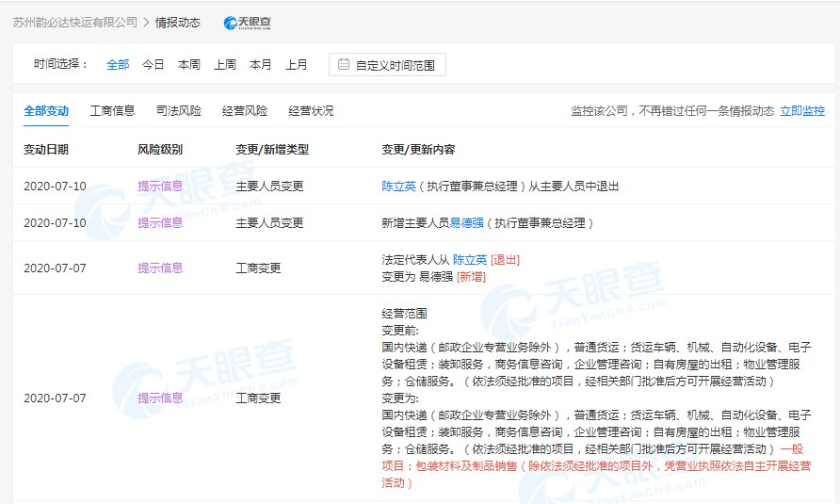The height and width of the screenshot is (504, 840).
Task: Select the 今日 time filter
Action: (153, 65)
